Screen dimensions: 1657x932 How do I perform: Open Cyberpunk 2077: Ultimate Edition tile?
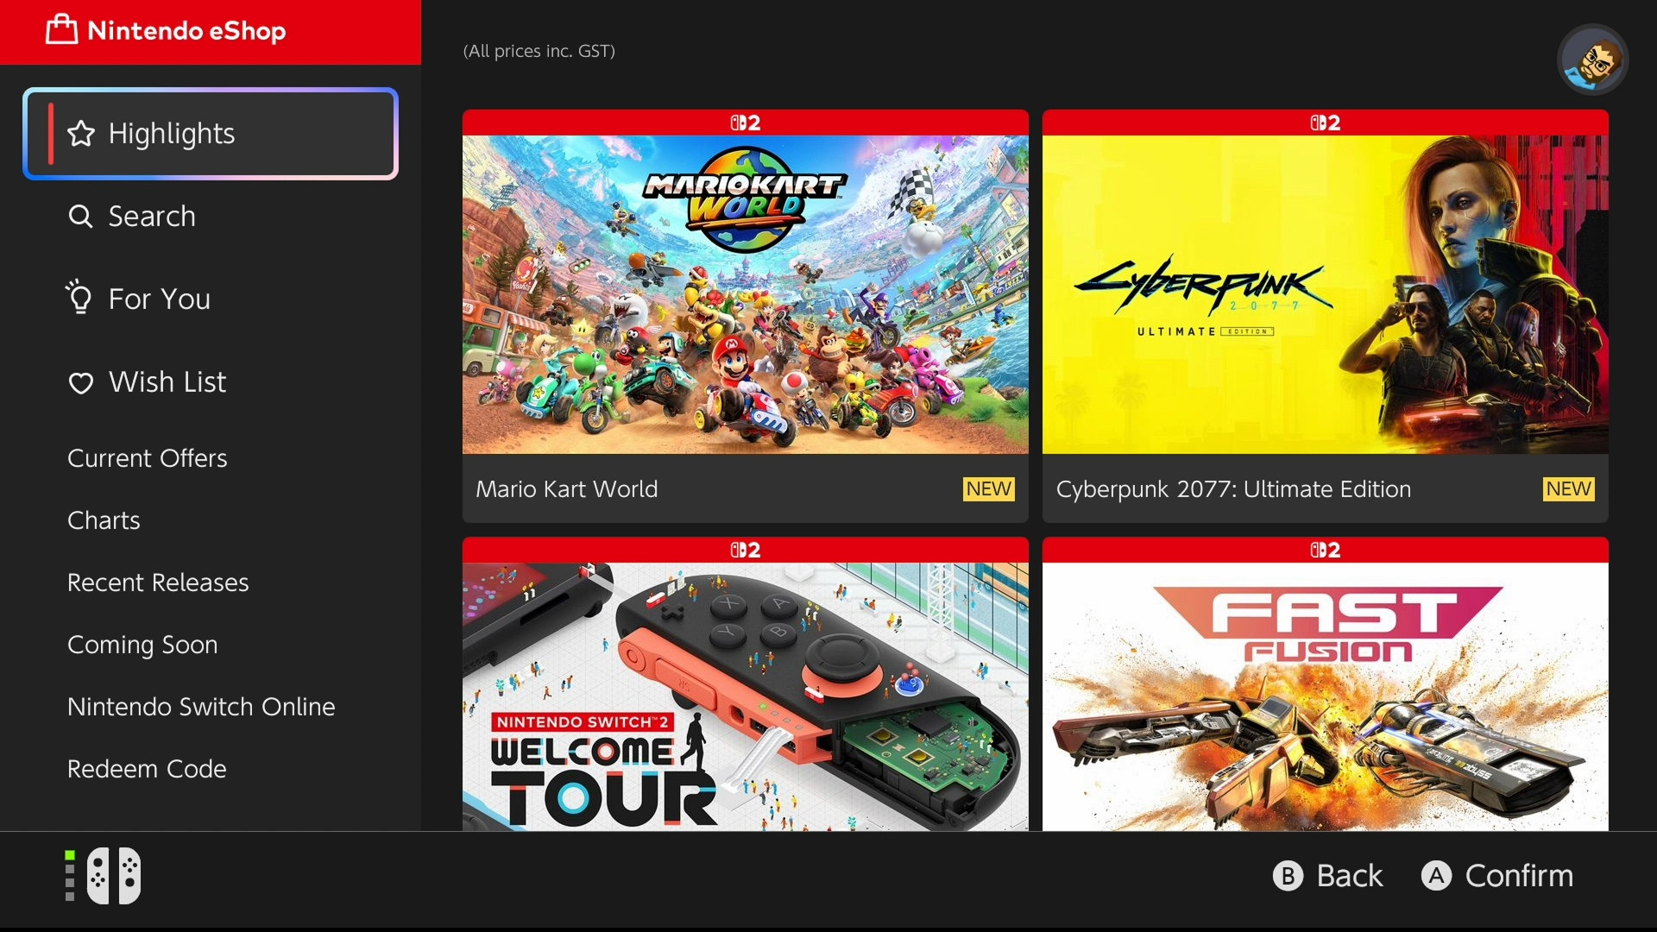[x=1326, y=316]
